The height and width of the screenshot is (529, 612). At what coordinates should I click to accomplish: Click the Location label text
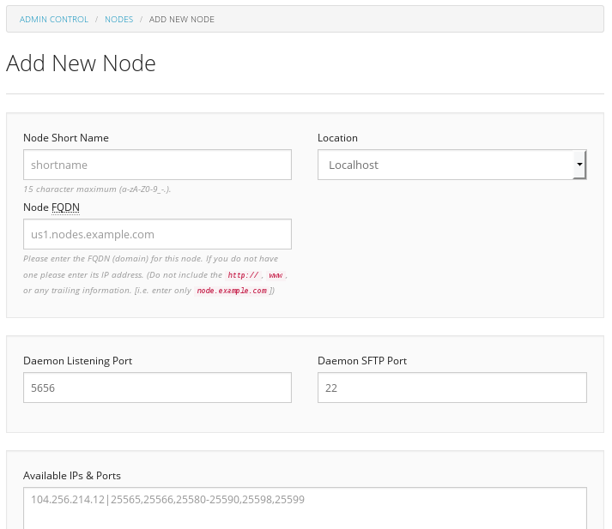pos(337,138)
